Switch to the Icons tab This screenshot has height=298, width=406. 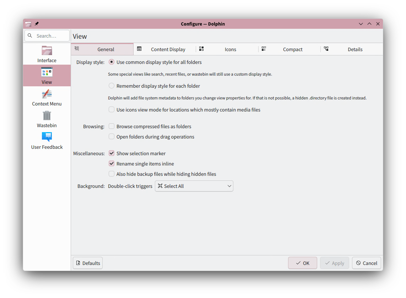(227, 49)
